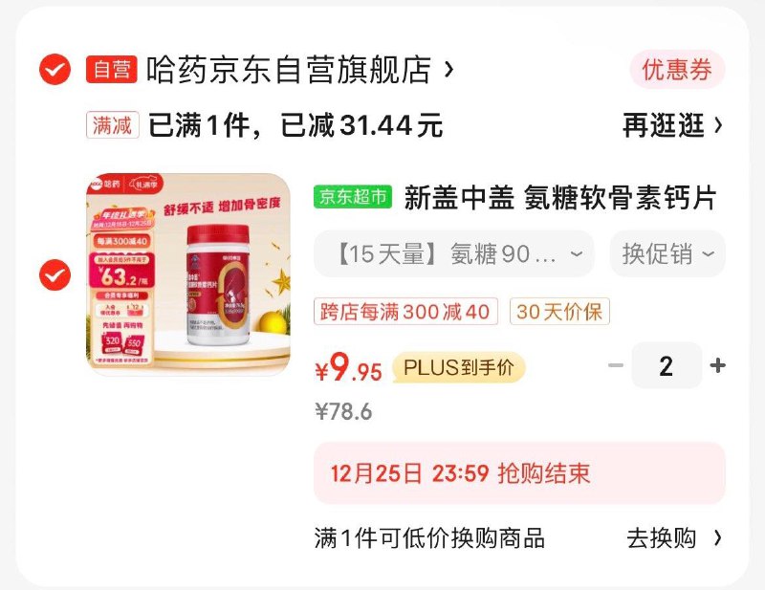The image size is (765, 590).
Task: Tap the 跨店每满300减40 promotion tag
Action: coord(405,312)
